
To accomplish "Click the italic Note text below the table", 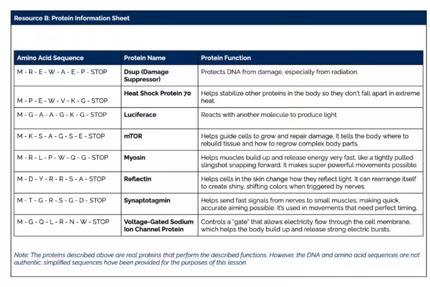I will [x=217, y=258].
